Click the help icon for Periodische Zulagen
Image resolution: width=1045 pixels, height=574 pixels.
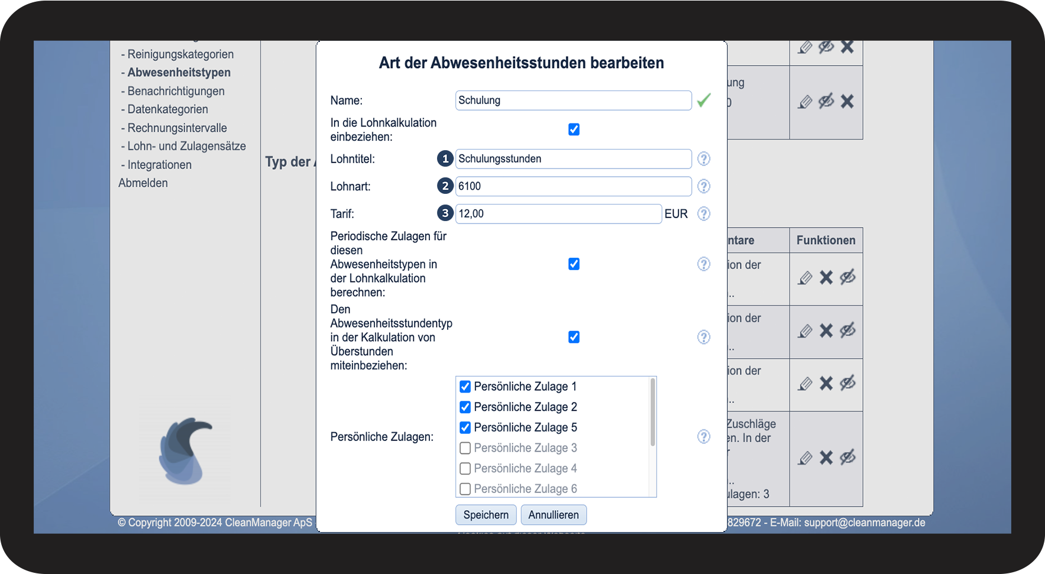pyautogui.click(x=703, y=264)
